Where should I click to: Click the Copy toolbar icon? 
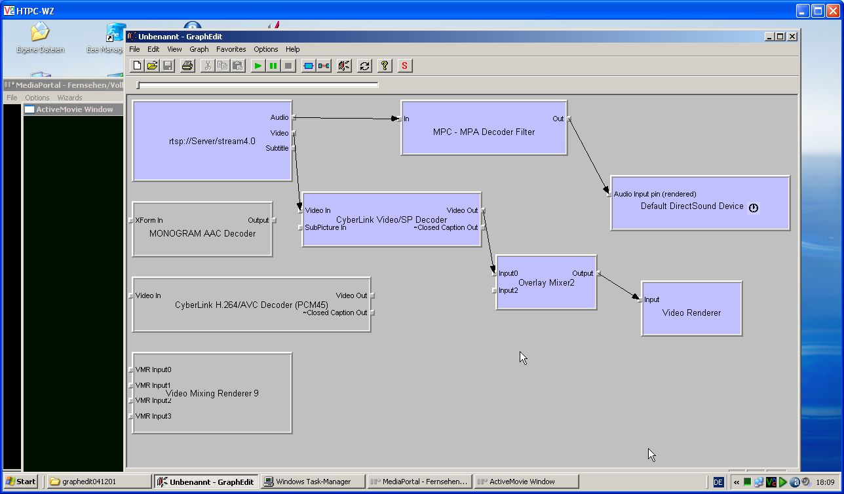click(222, 66)
